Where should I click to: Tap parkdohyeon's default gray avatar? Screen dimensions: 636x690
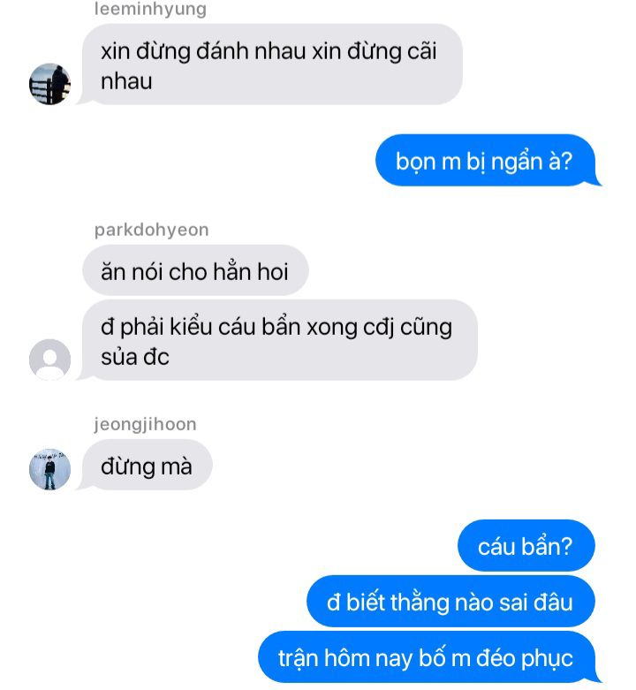(49, 360)
